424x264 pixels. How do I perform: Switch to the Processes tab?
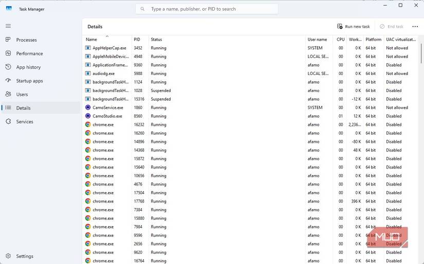tap(41, 40)
